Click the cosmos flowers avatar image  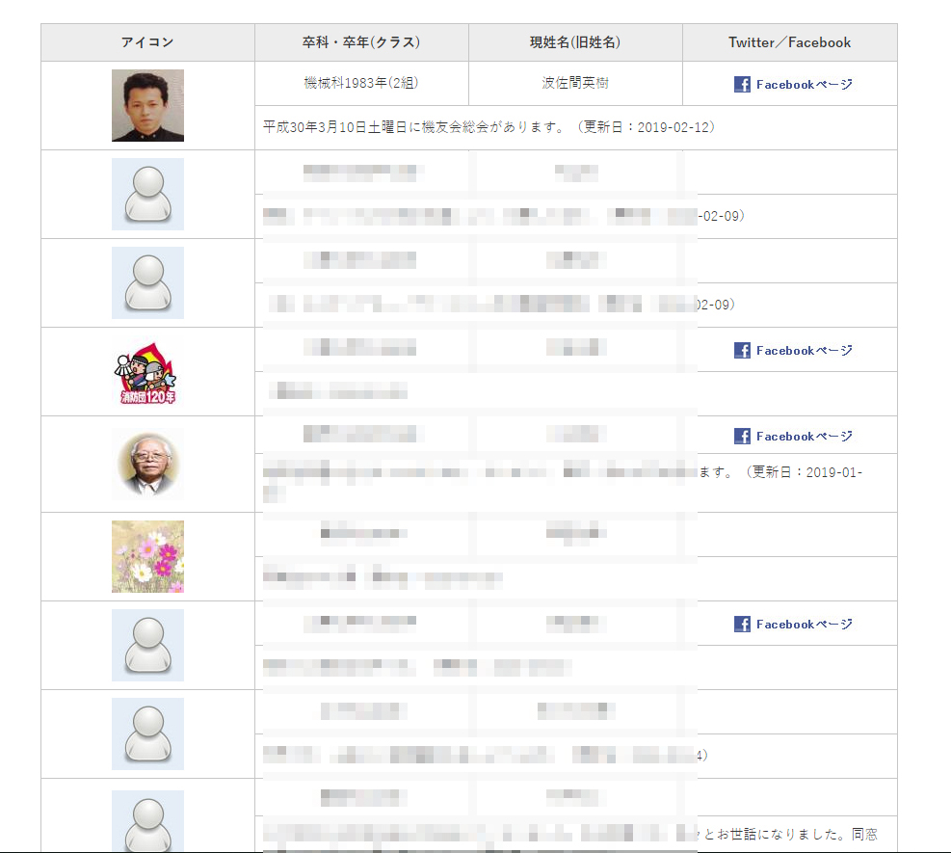(147, 556)
